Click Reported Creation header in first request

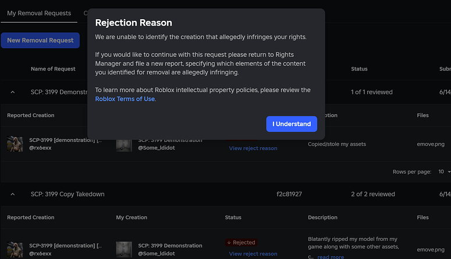(x=31, y=115)
